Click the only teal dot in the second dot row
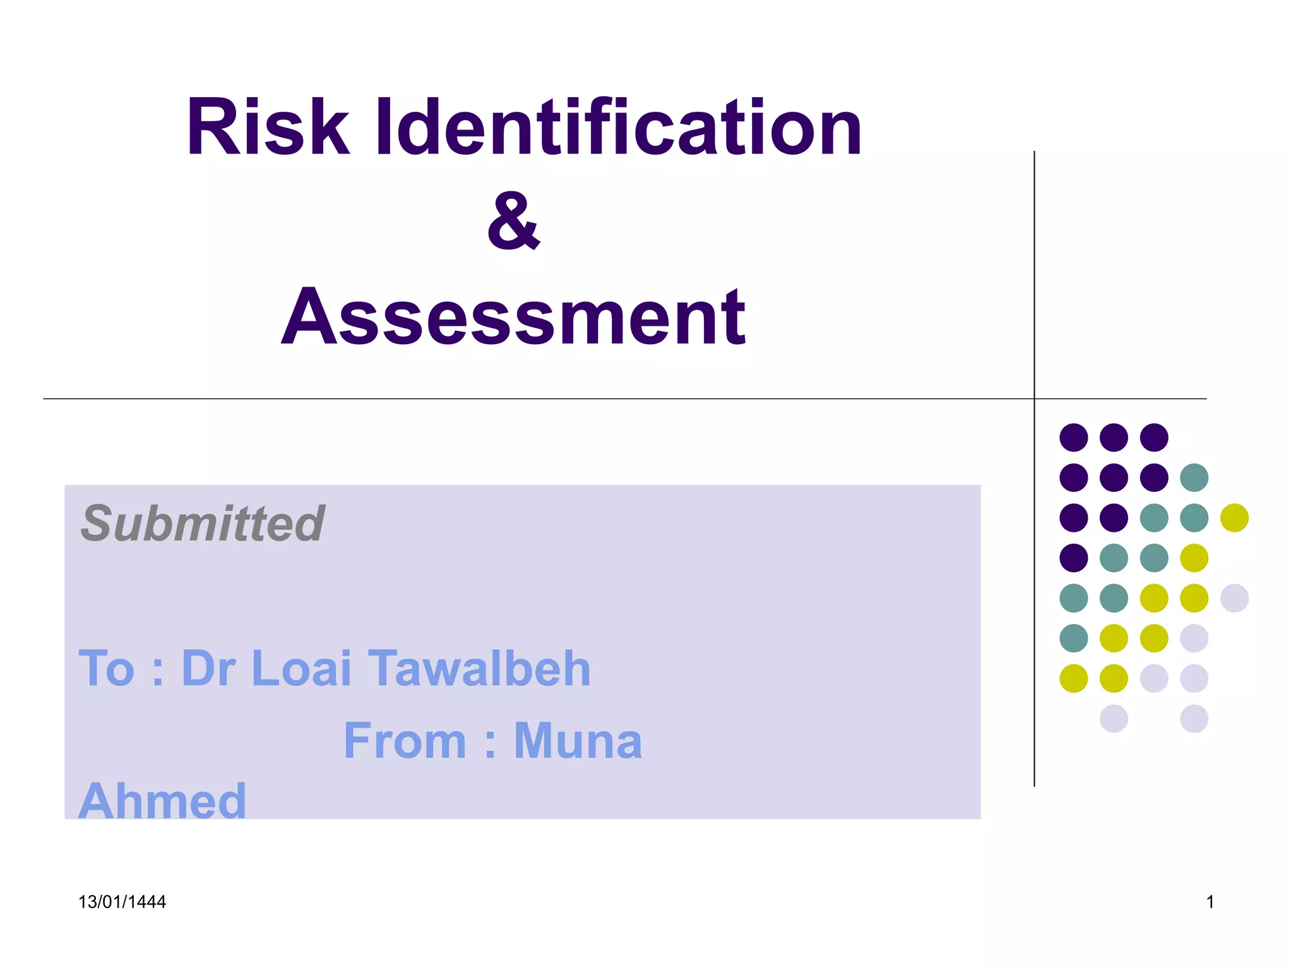 click(1194, 477)
